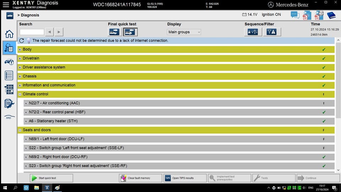This screenshot has width=341, height=192.
Task: Click the first Final quick test button
Action: [114, 32]
